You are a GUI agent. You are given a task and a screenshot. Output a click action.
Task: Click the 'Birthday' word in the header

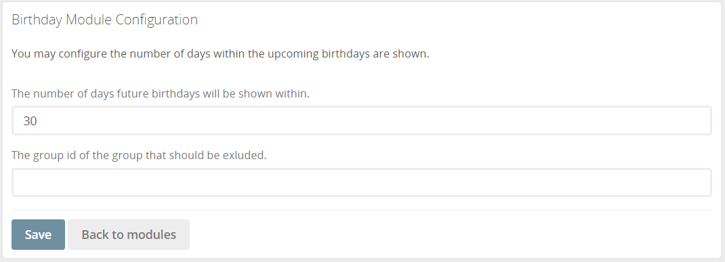(x=37, y=20)
